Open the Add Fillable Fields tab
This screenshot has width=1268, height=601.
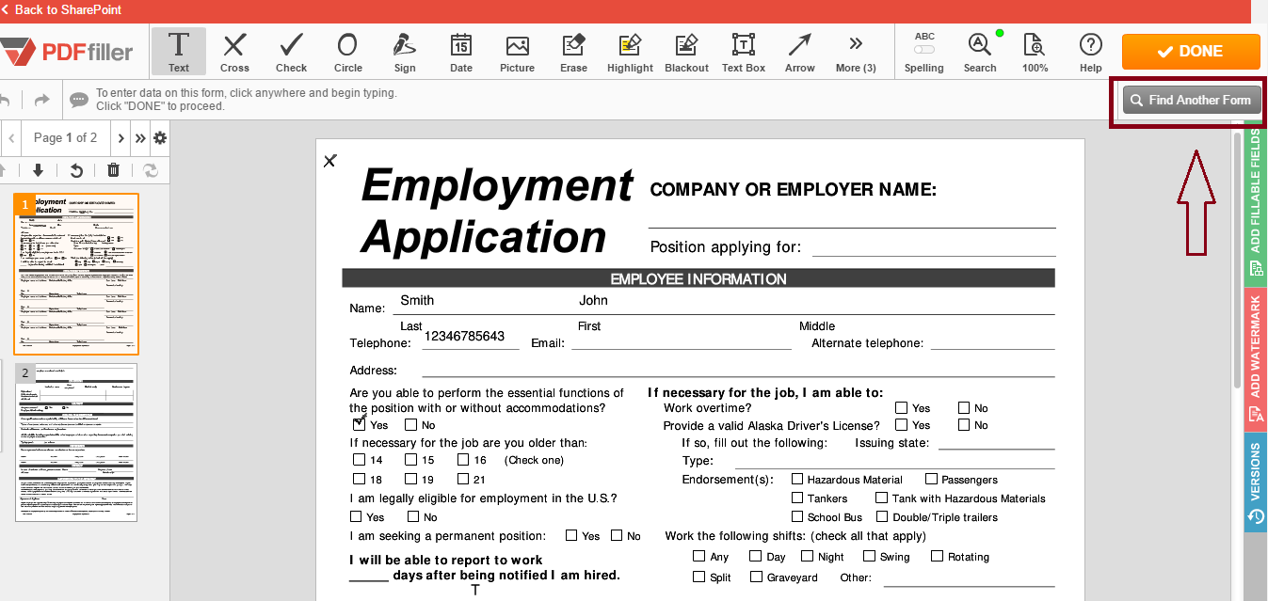pos(1256,204)
